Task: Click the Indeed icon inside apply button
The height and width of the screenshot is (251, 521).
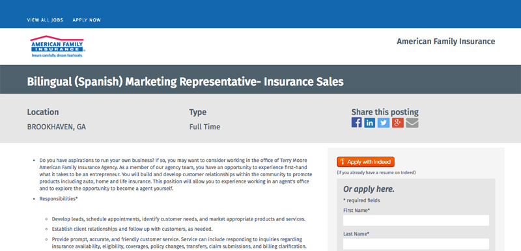Action: (x=343, y=162)
